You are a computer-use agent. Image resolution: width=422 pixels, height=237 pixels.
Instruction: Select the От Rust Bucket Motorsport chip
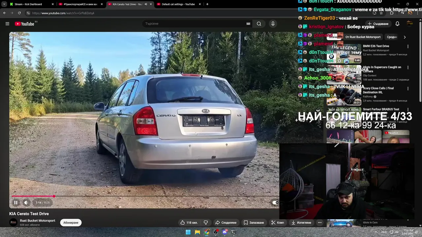tap(363, 37)
